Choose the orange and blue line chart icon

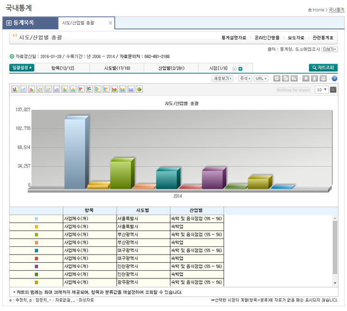tap(48, 89)
